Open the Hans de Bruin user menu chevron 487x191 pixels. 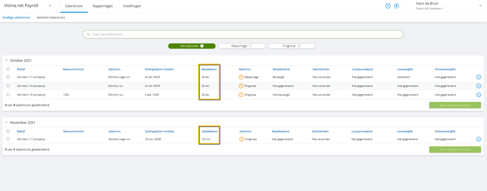[x=480, y=5]
